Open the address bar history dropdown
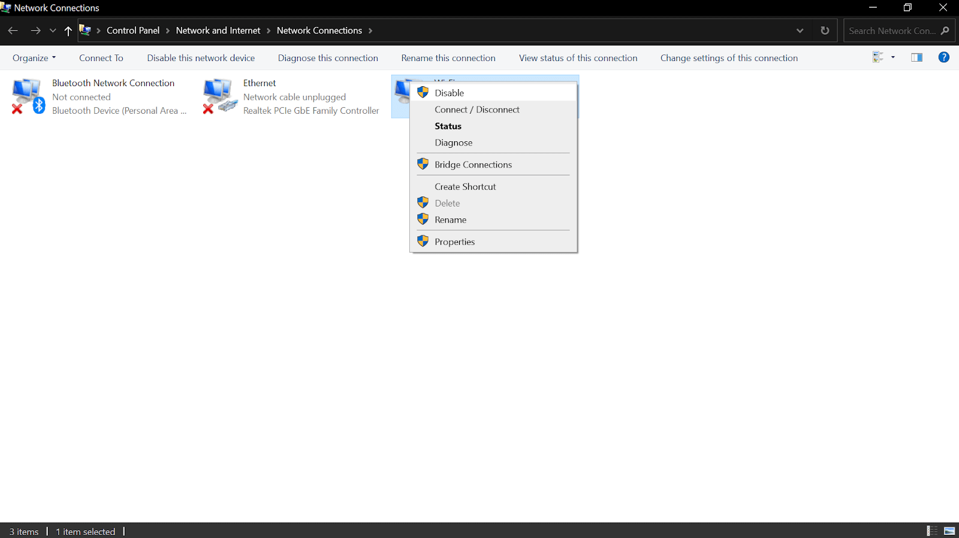Image resolution: width=959 pixels, height=538 pixels. click(800, 31)
